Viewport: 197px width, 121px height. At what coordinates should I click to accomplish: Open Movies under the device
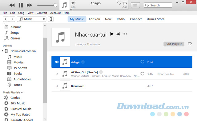coord(18,62)
